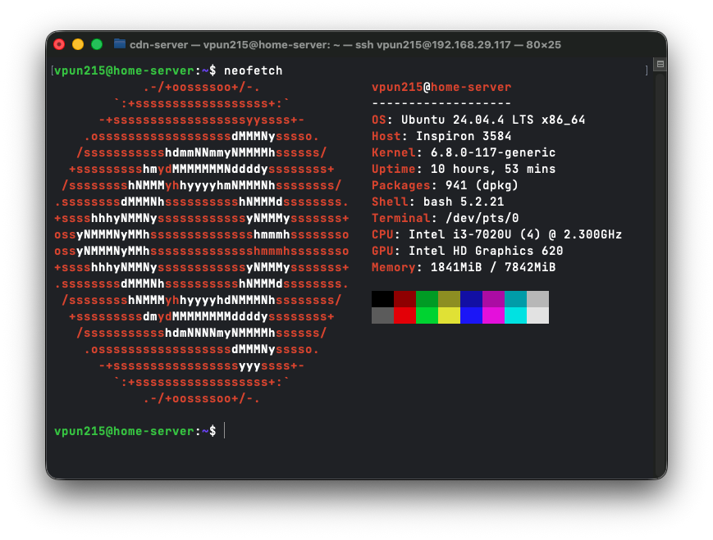Click the green zoom window button

(96, 44)
